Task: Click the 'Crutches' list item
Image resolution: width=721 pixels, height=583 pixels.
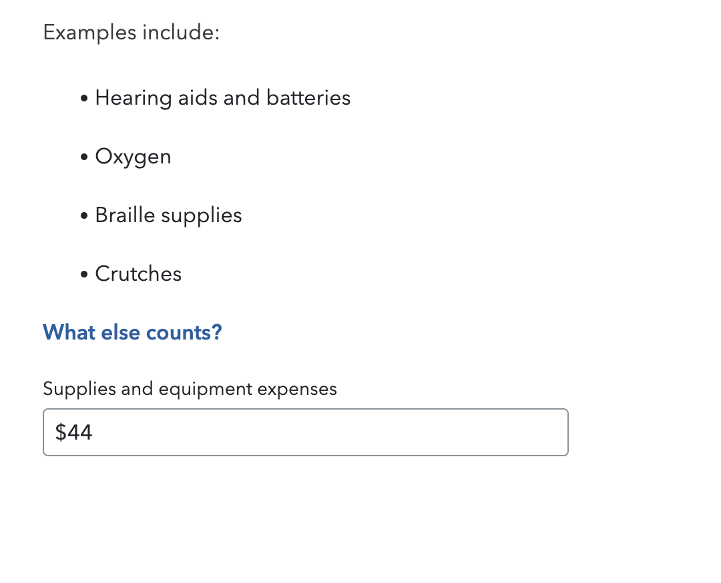Action: pos(138,273)
